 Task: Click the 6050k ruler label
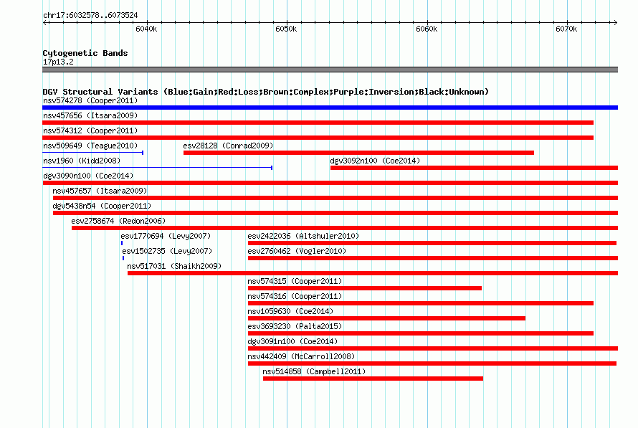286,29
